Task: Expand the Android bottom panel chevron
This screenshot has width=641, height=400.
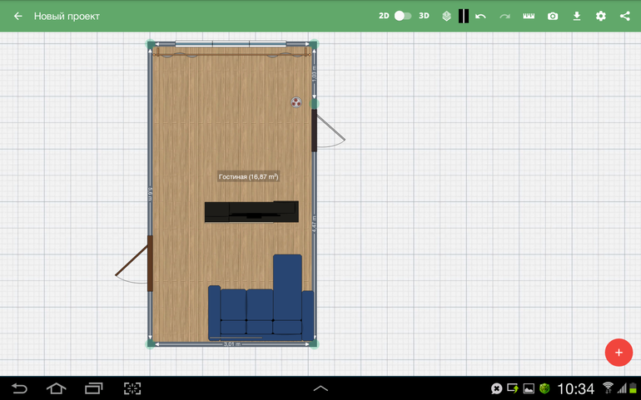Action: [320, 388]
